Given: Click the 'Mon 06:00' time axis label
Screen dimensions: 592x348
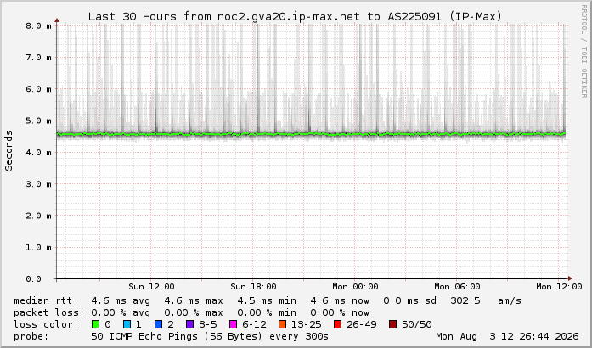Looking at the screenshot, I should tap(457, 287).
